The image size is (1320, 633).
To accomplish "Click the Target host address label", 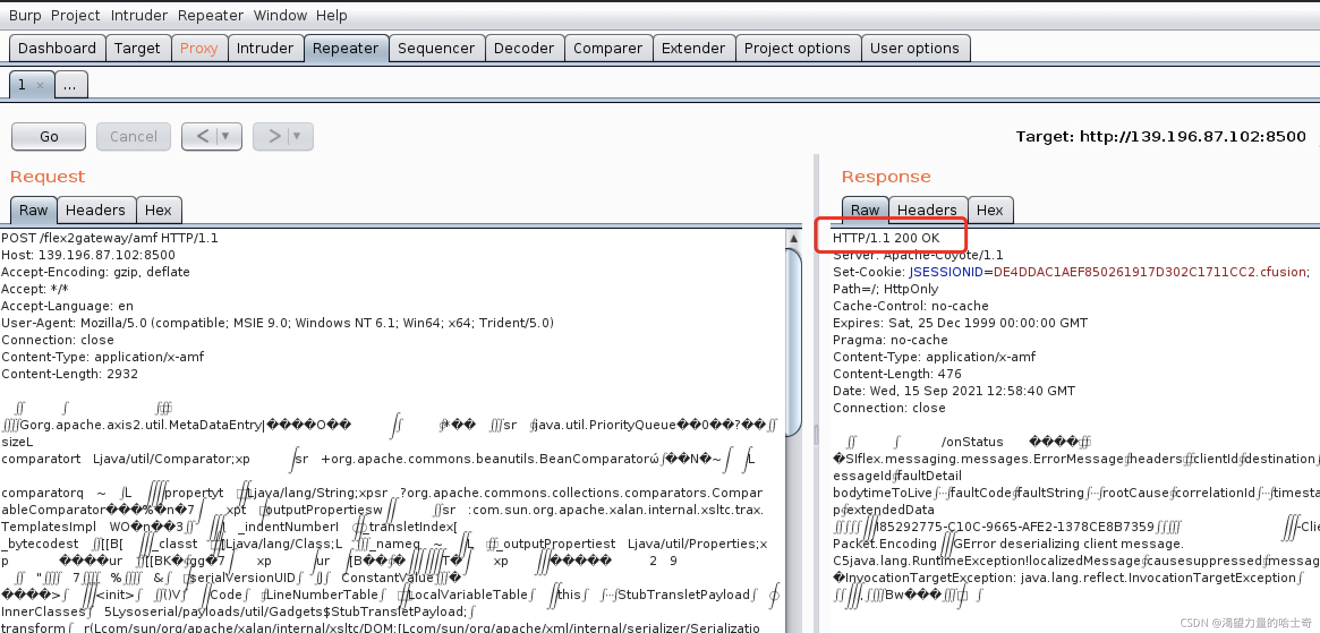I will pos(1161,136).
